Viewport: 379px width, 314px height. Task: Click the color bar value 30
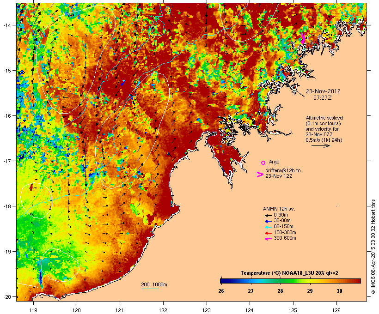coord(339,291)
